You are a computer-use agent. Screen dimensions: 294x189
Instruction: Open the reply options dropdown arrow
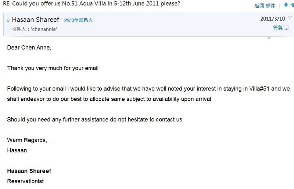point(286,28)
